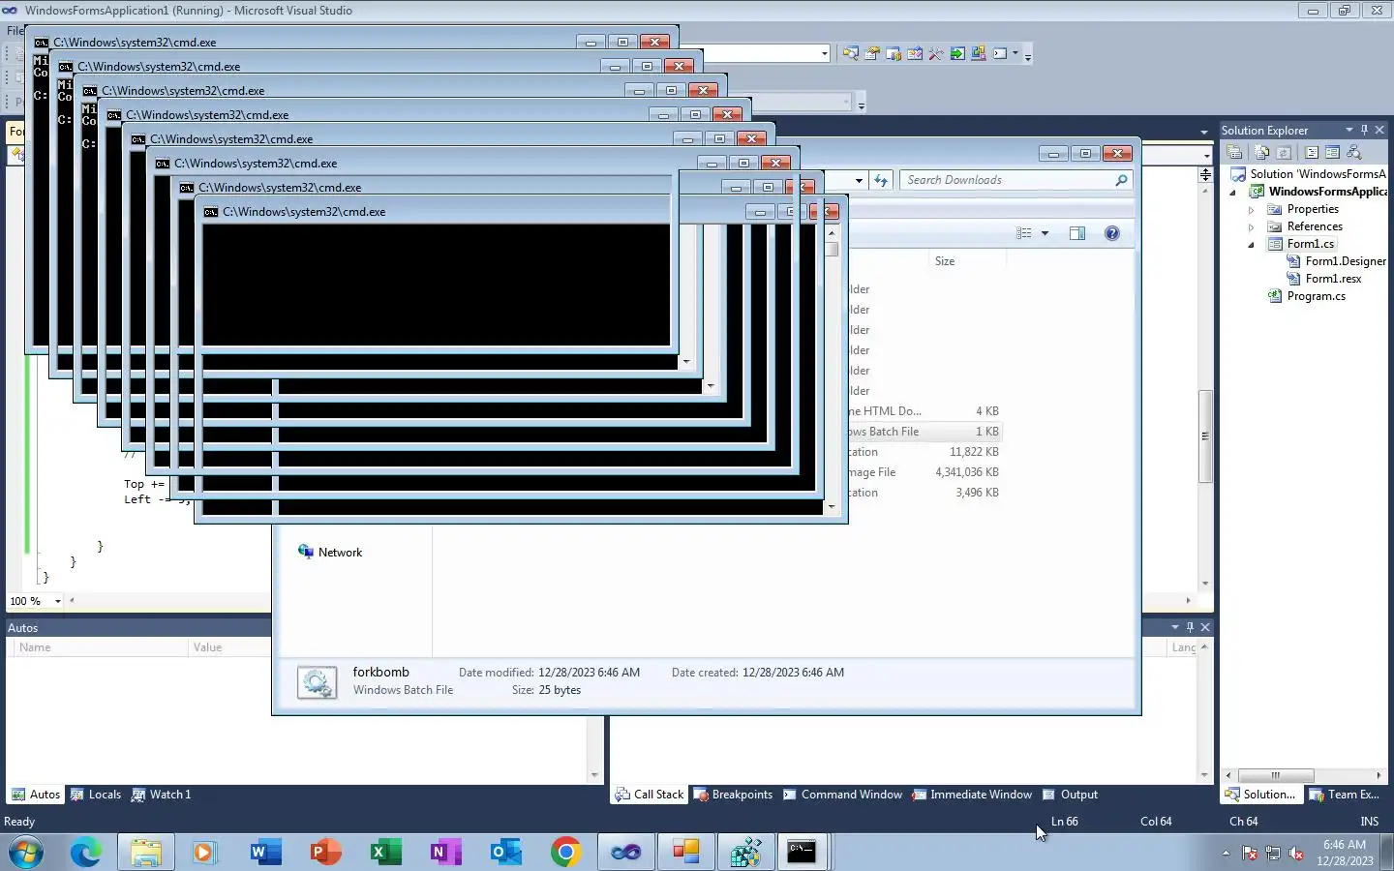Show hidden icons in system tray
Screen dimensions: 1394x871
pos(1226,853)
